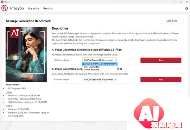Image resolution: width=190 pixels, height=130 pixels.
Task: Click the AI Image Generation Benchmark heading
Action: coord(28,21)
